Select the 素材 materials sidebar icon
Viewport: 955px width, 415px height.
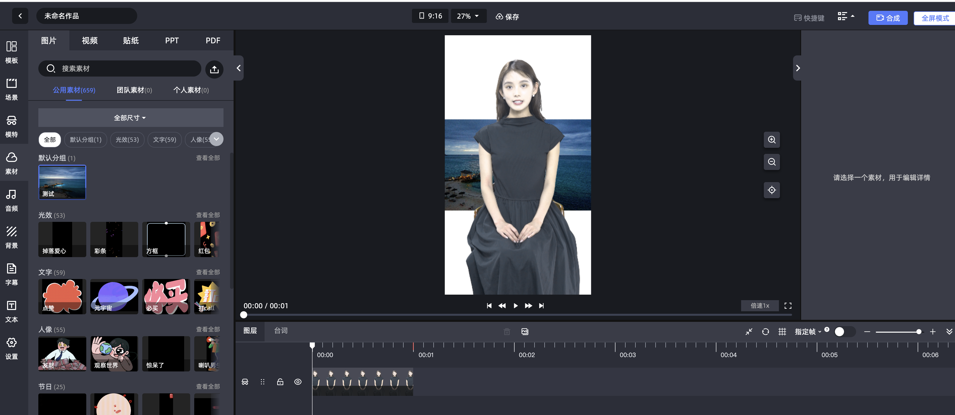[x=12, y=163]
